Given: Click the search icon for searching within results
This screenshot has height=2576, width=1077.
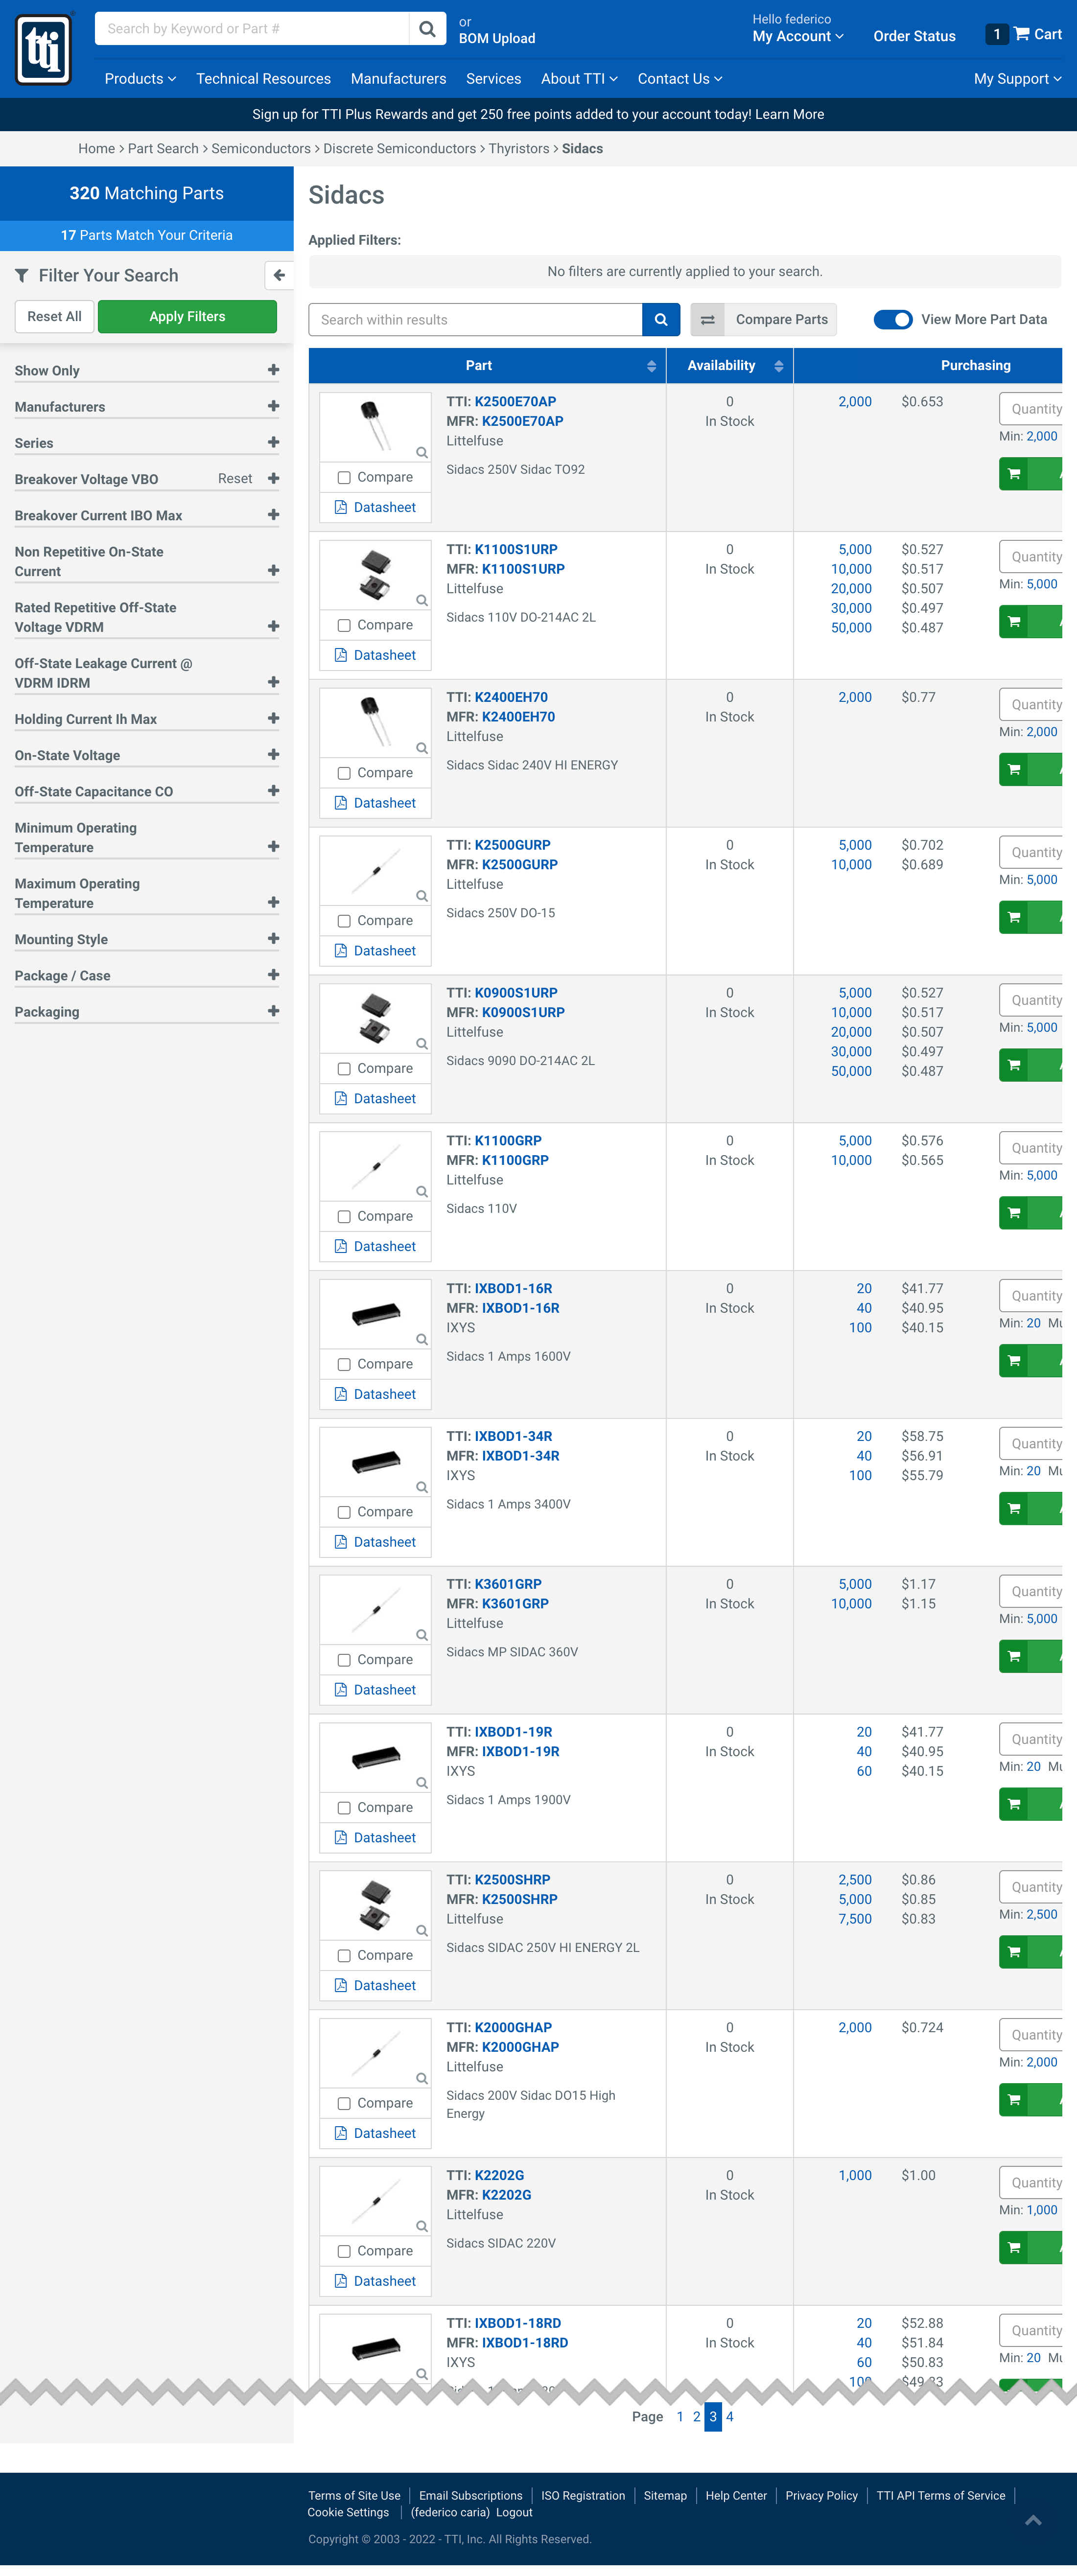Looking at the screenshot, I should 660,319.
